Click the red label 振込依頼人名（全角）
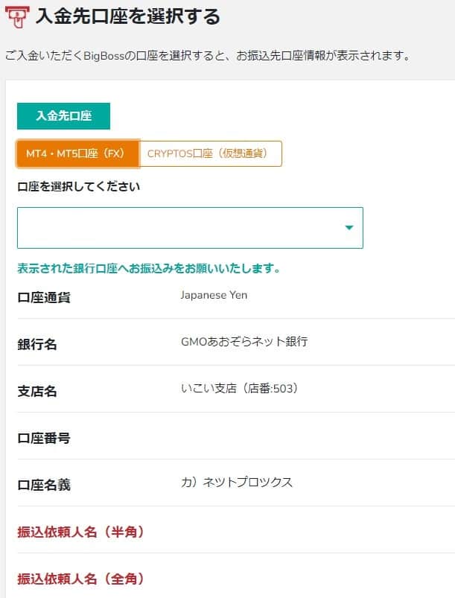This screenshot has height=598, width=455. (x=80, y=579)
